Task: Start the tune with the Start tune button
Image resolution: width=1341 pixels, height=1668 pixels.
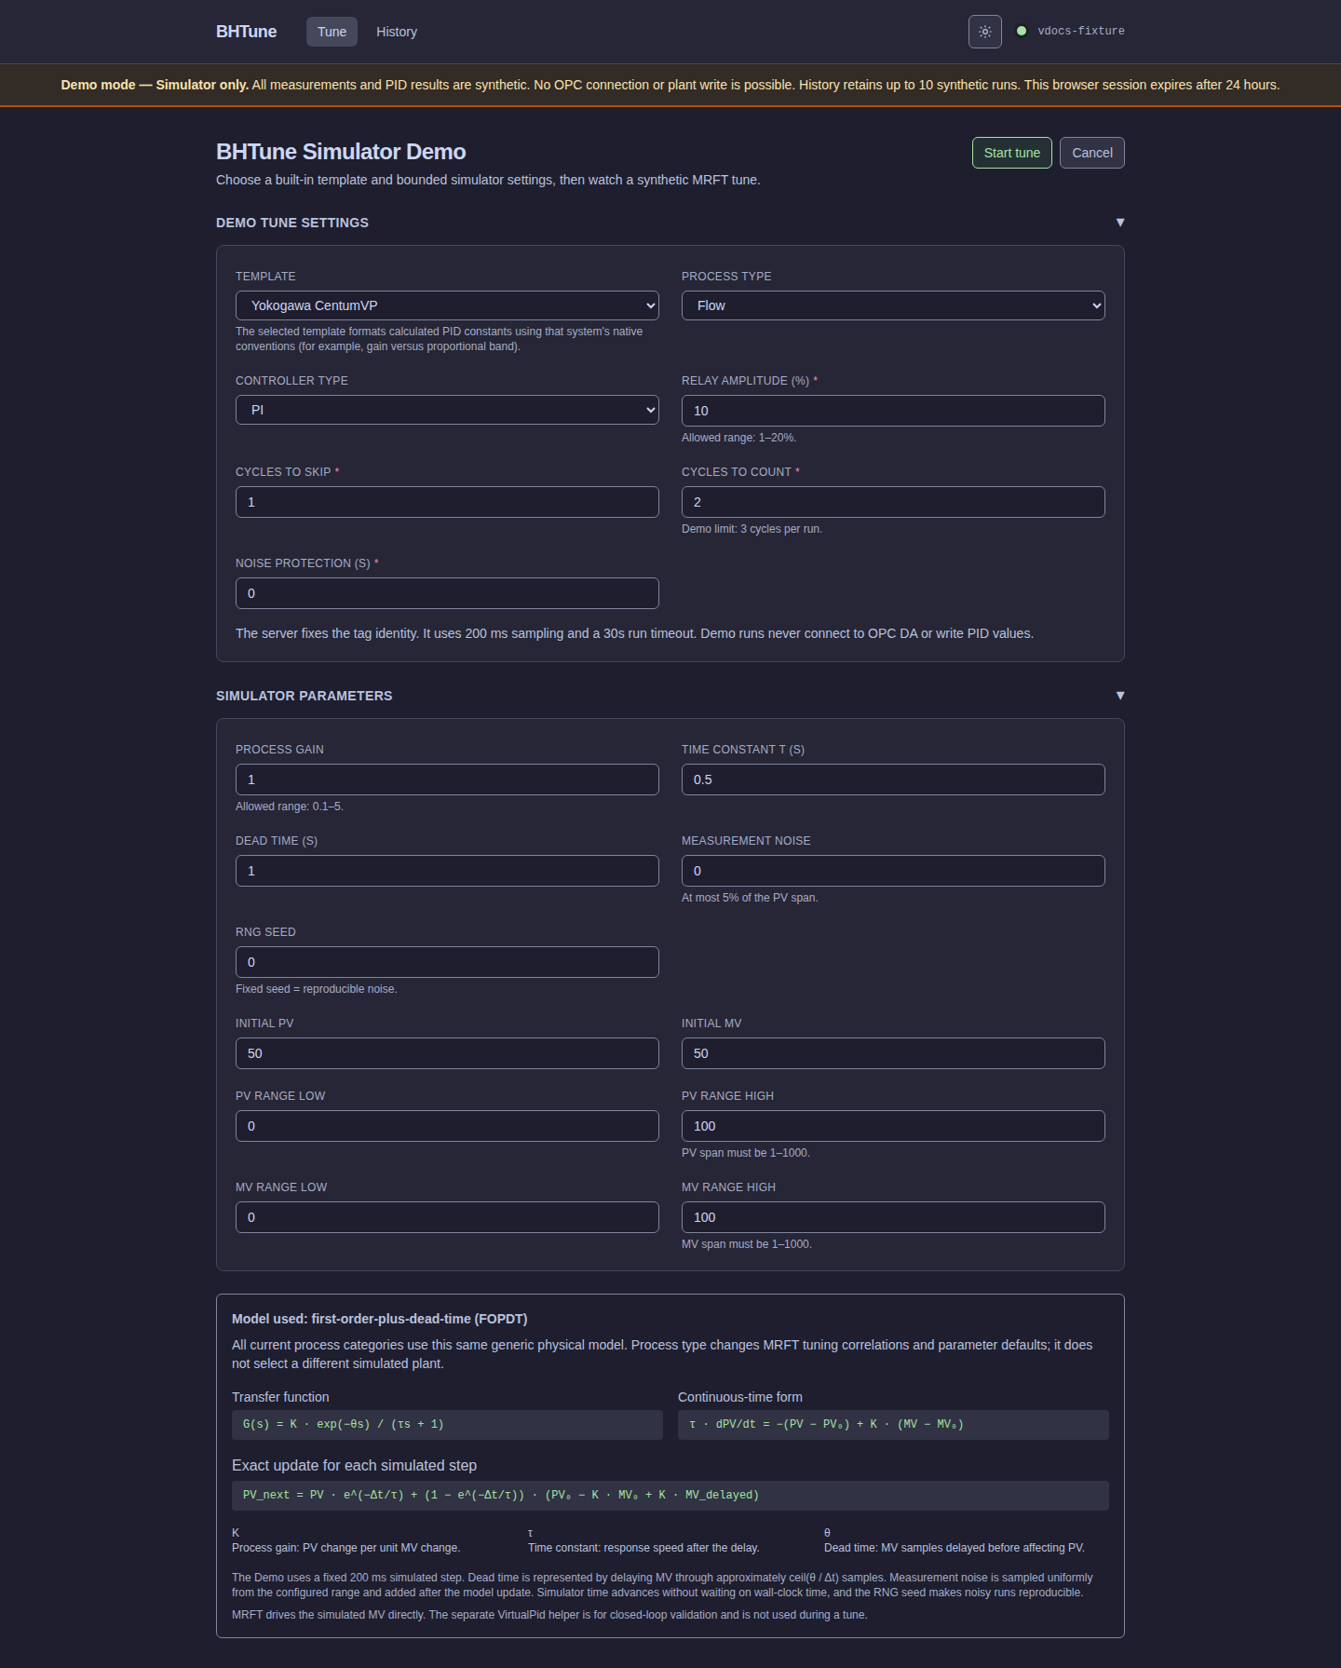Action: coord(1012,153)
